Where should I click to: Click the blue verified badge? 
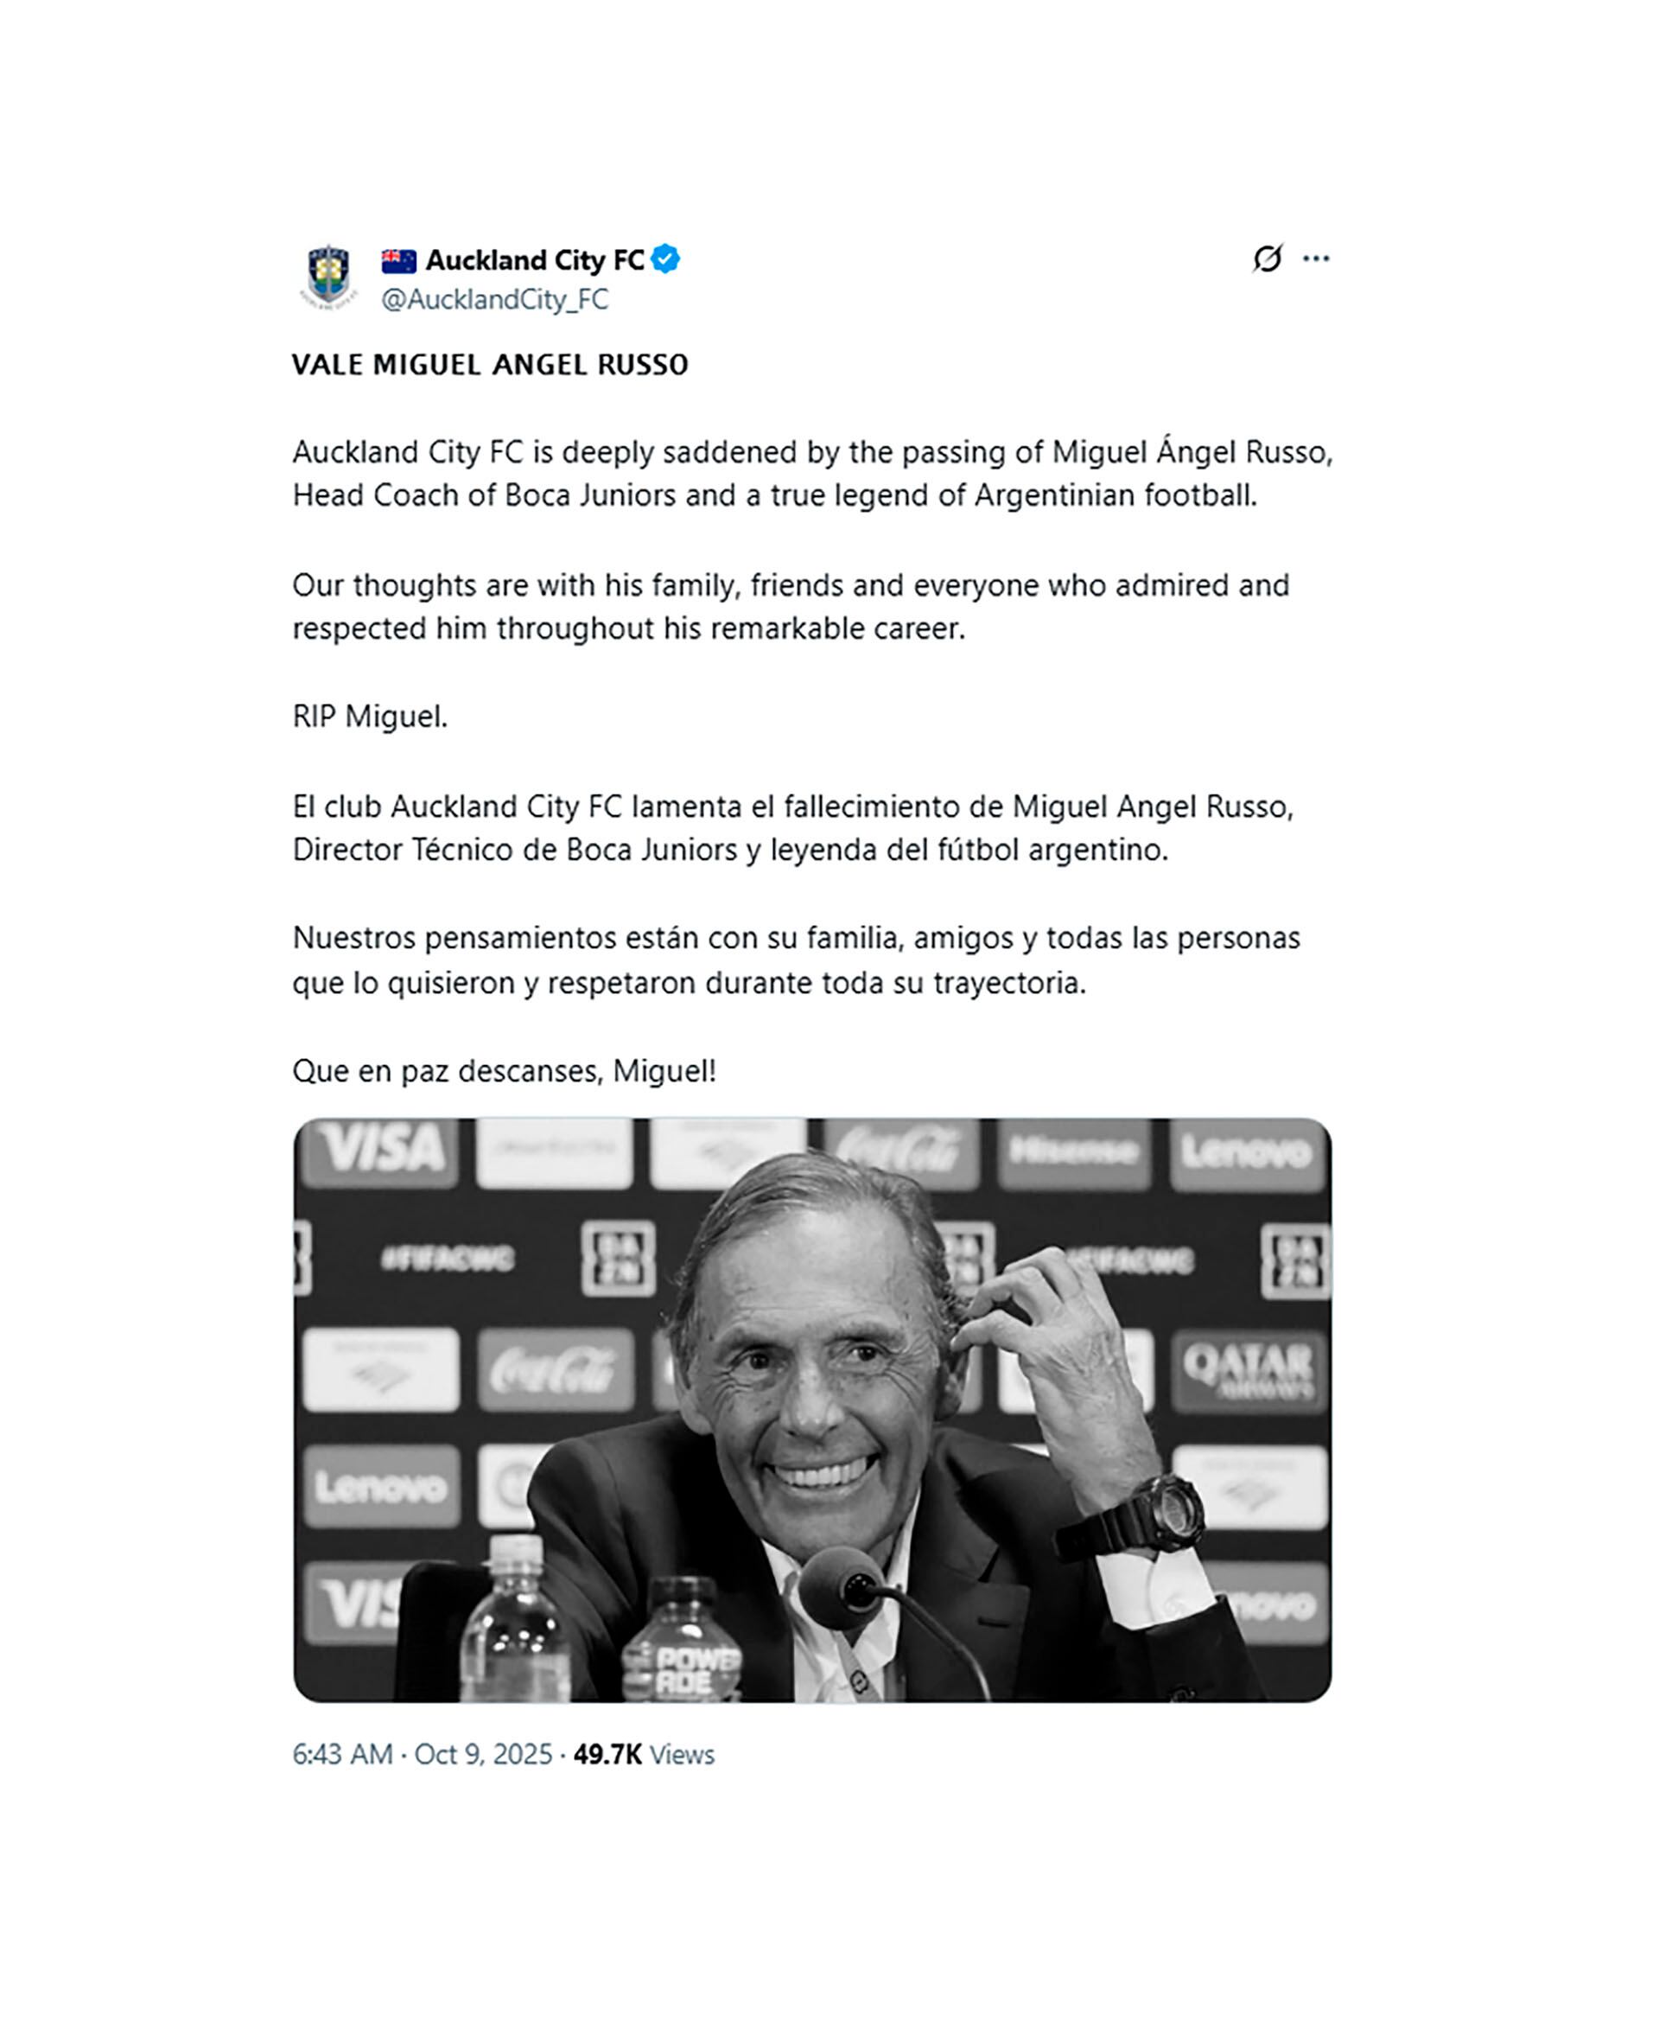click(x=665, y=259)
